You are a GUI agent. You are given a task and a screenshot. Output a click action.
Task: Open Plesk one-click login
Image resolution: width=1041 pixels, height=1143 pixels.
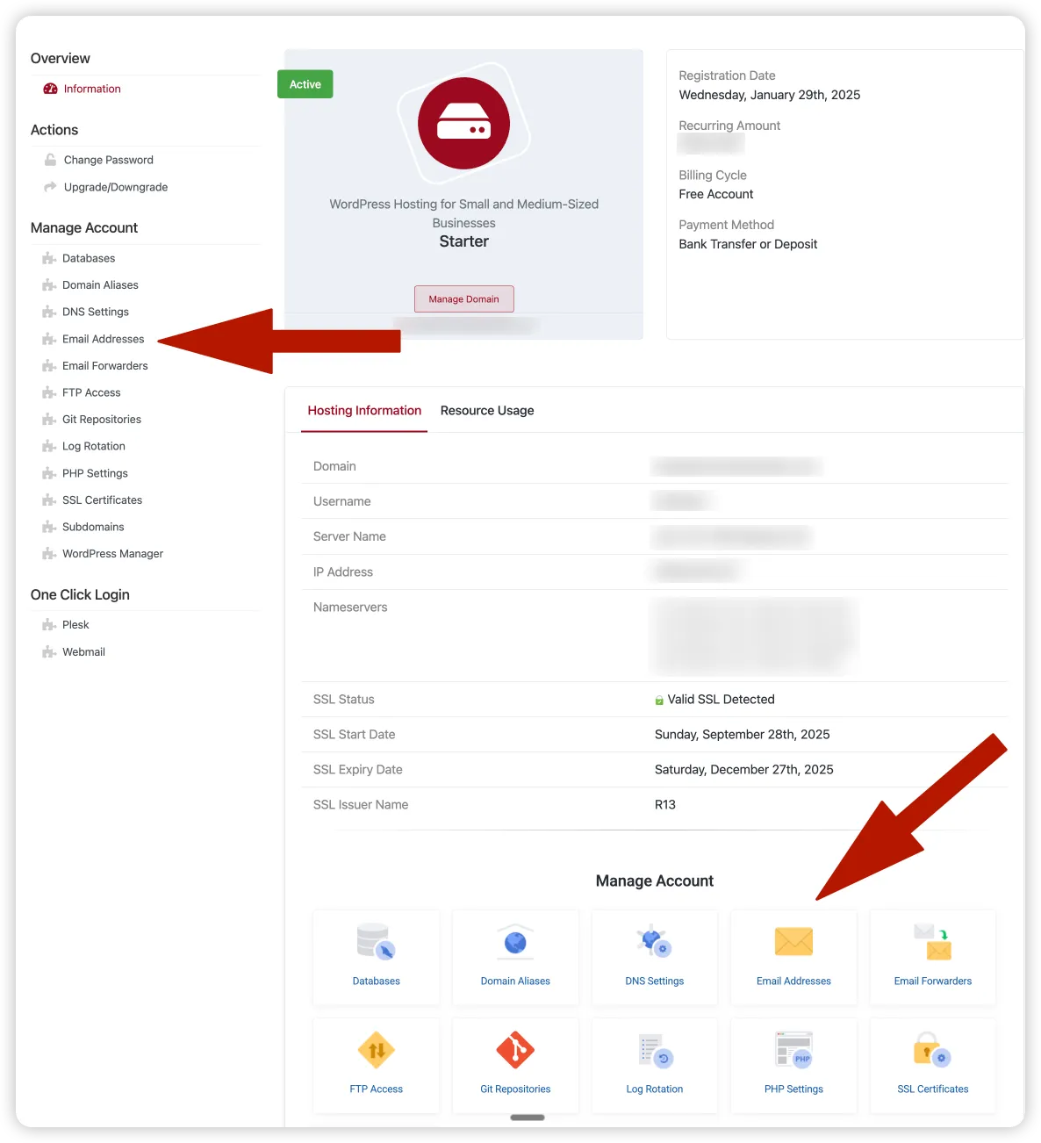(75, 624)
